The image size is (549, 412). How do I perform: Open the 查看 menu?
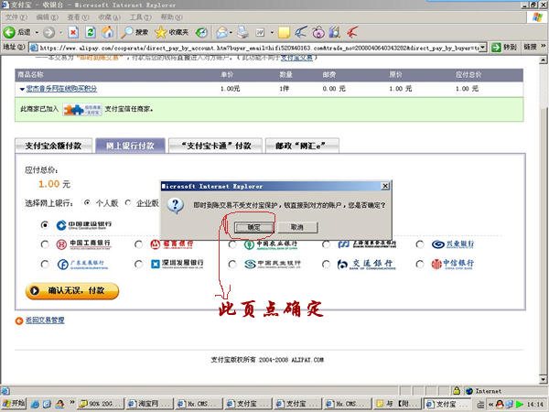78,17
